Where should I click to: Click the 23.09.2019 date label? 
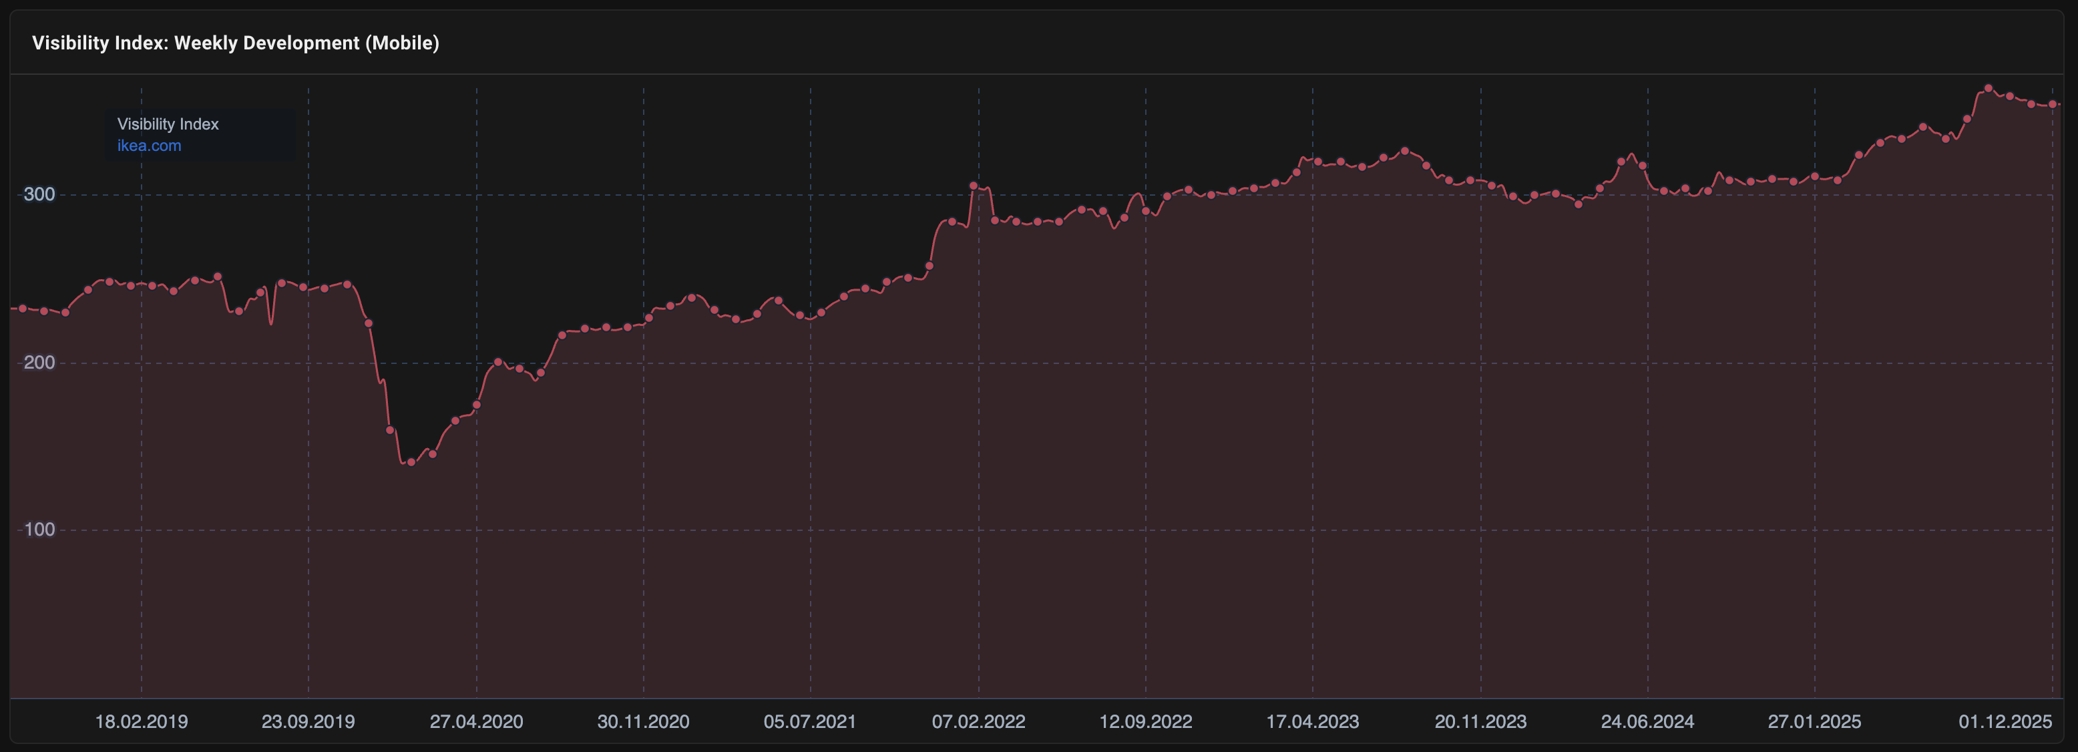point(308,721)
